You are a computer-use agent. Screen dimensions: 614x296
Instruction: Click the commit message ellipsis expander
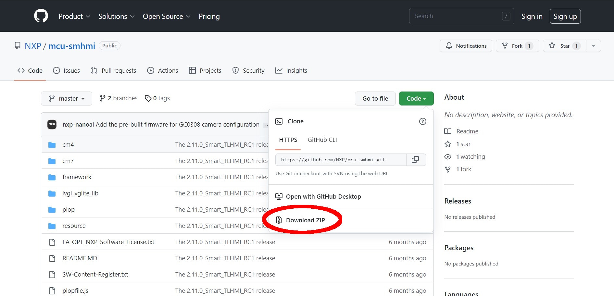(x=266, y=125)
